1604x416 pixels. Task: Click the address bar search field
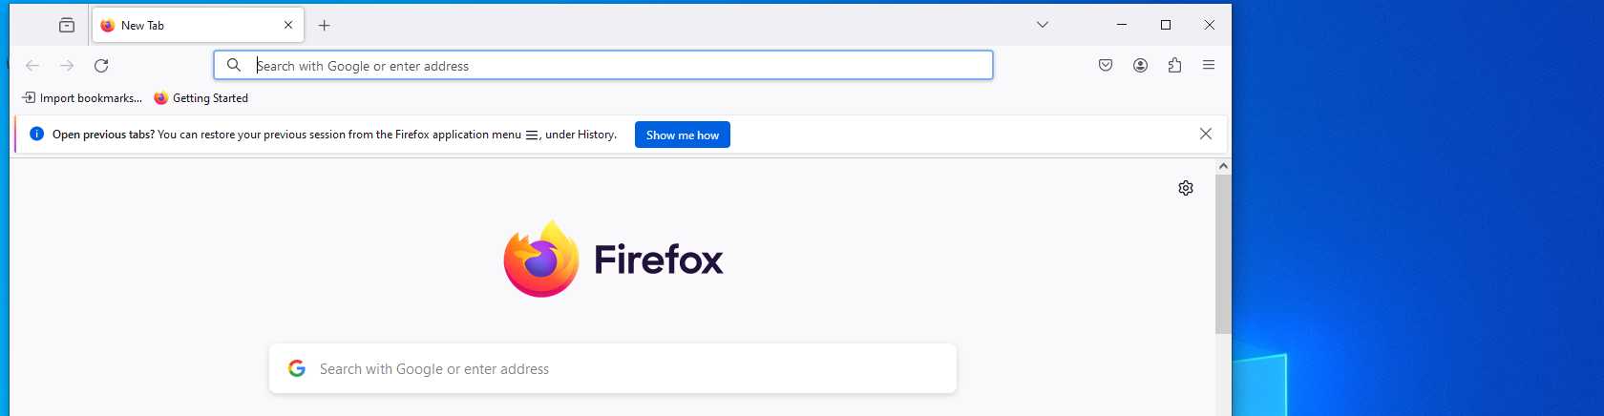[611, 66]
